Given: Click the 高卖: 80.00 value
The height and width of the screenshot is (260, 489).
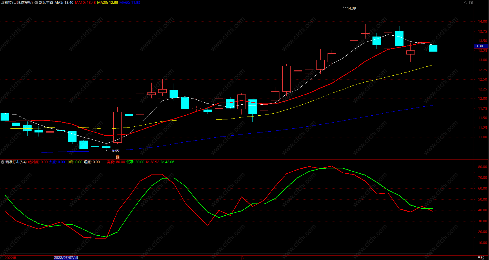Looking at the screenshot, I should [x=116, y=162].
